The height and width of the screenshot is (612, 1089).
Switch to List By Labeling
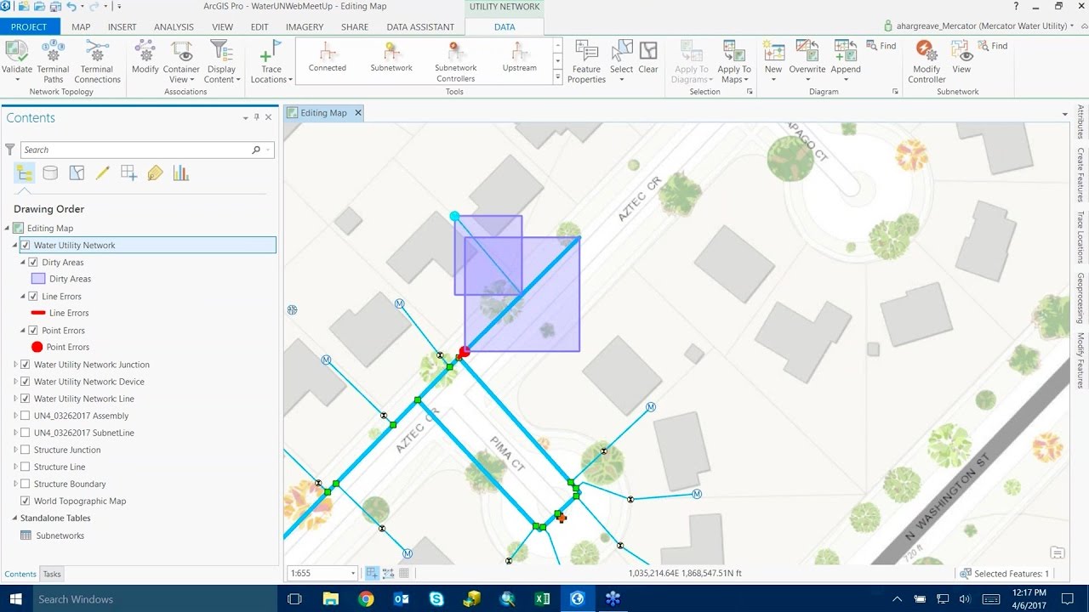coord(155,173)
